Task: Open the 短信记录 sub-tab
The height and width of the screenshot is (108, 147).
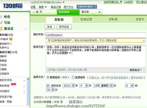Action: [86, 19]
